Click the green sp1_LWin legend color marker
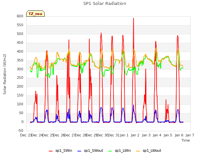210x157 pixels. [110, 151]
